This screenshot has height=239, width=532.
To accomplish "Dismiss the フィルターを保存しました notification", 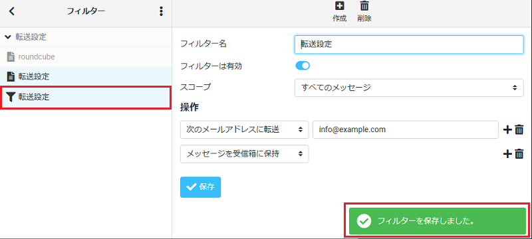I will [438, 221].
